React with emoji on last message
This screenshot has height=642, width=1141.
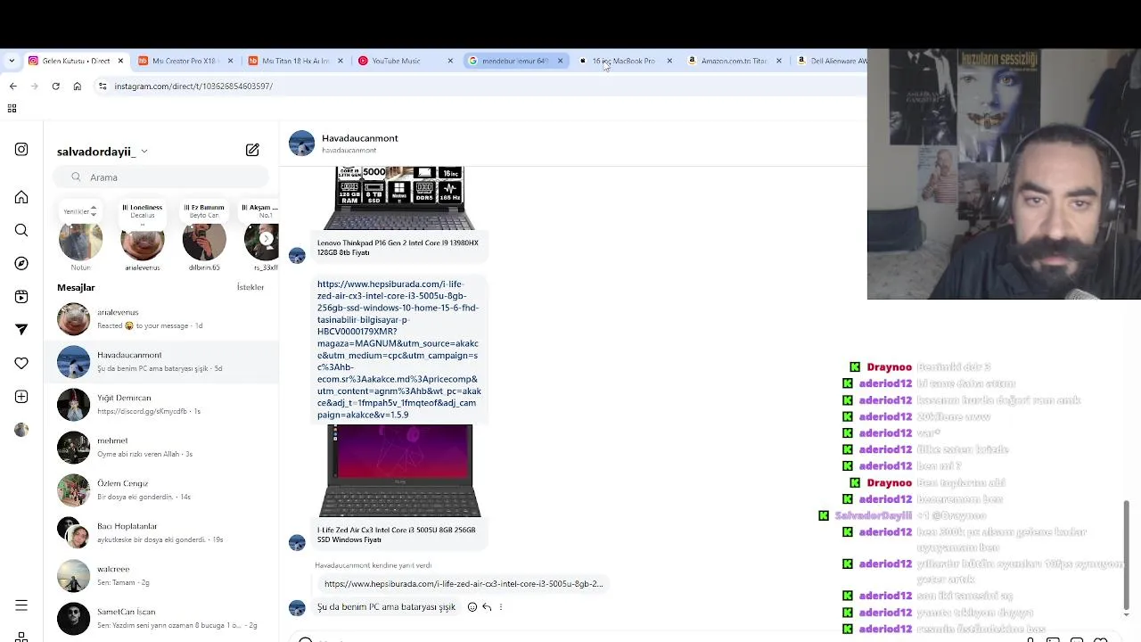click(472, 607)
